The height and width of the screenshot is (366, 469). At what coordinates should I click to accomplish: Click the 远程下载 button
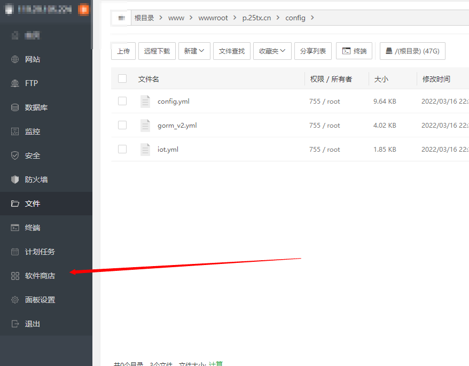[x=157, y=51]
